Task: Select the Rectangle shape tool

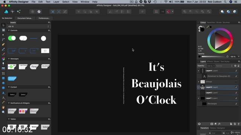Action: tap(3, 78)
